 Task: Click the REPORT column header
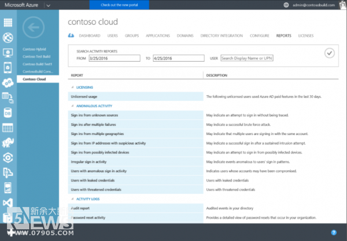point(77,76)
